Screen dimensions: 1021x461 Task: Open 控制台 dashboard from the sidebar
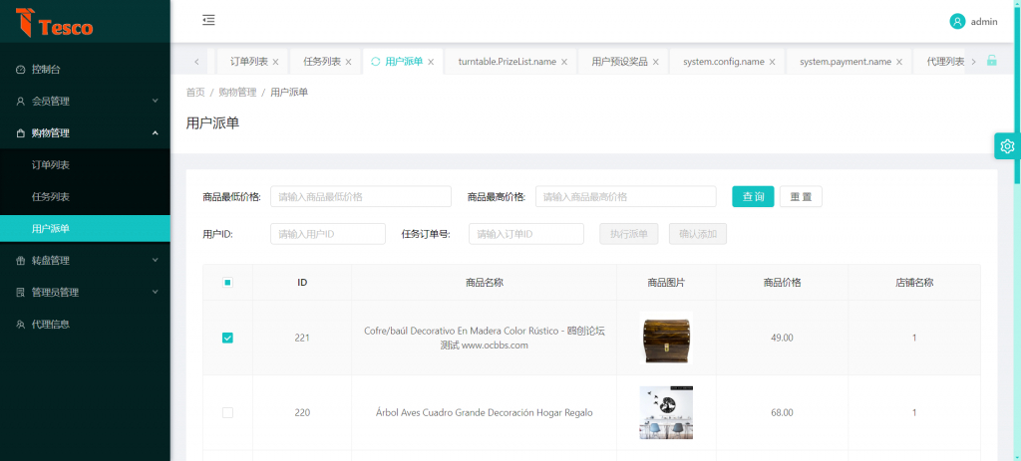coord(46,70)
